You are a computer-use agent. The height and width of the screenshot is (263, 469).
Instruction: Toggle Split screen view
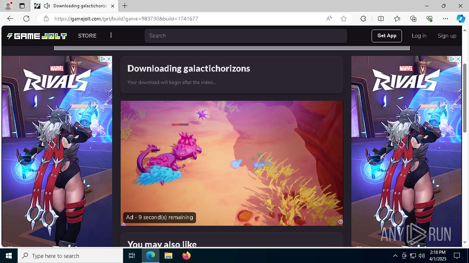(381, 19)
